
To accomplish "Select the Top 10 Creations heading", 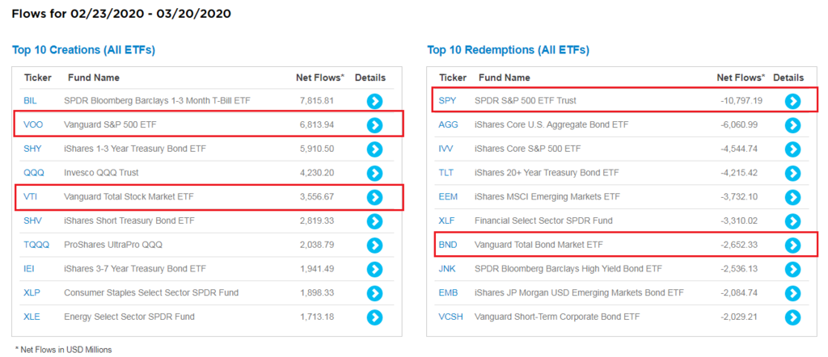I will pyautogui.click(x=83, y=50).
